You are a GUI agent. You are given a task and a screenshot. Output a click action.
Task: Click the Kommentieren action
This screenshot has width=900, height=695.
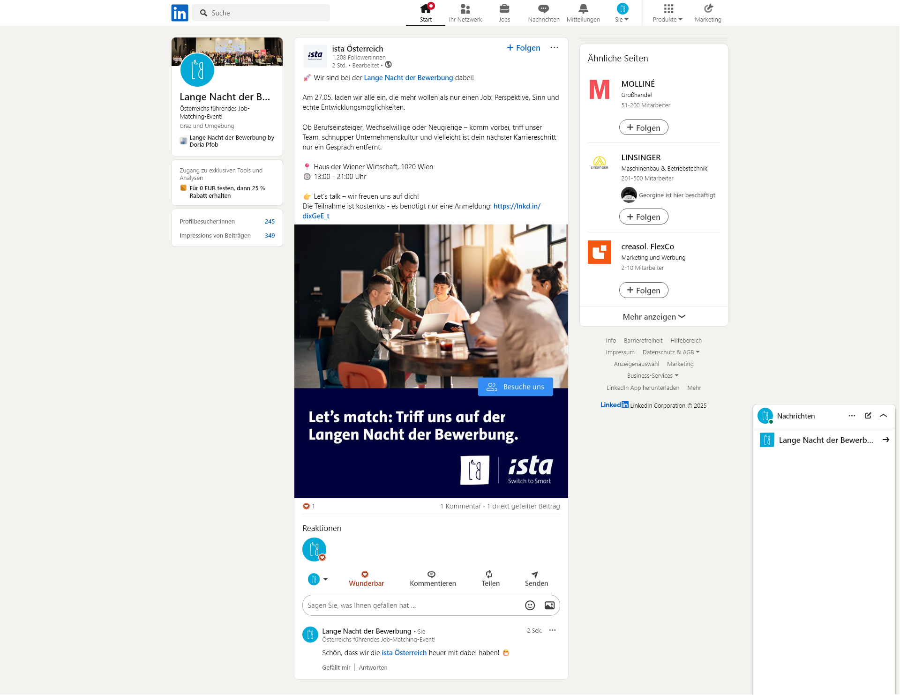coord(433,579)
